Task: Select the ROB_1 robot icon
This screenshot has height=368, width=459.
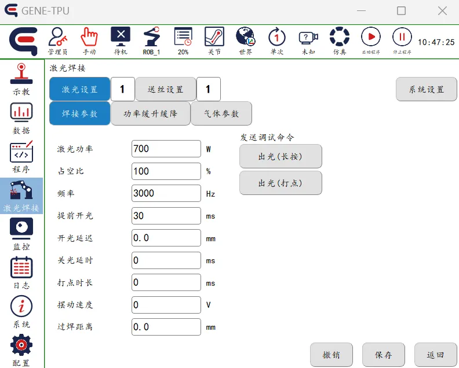Action: point(152,40)
